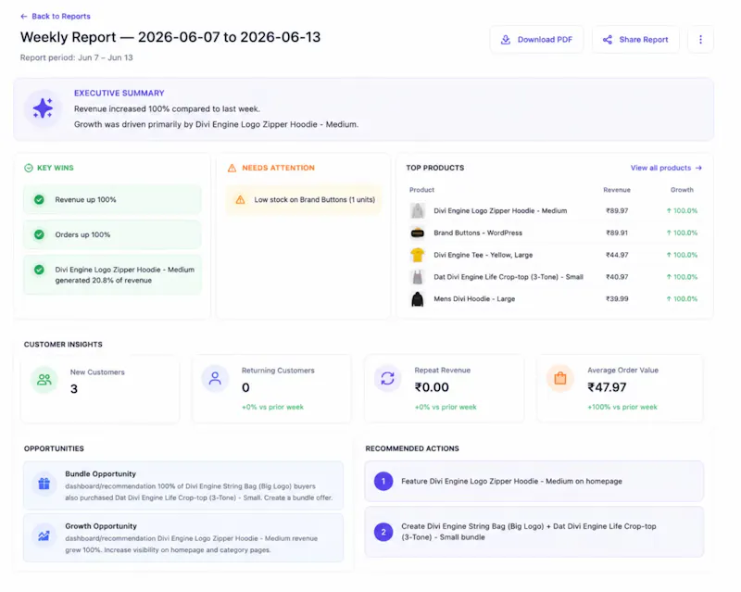The height and width of the screenshot is (592, 741).
Task: Click the Growth column header
Action: (682, 190)
